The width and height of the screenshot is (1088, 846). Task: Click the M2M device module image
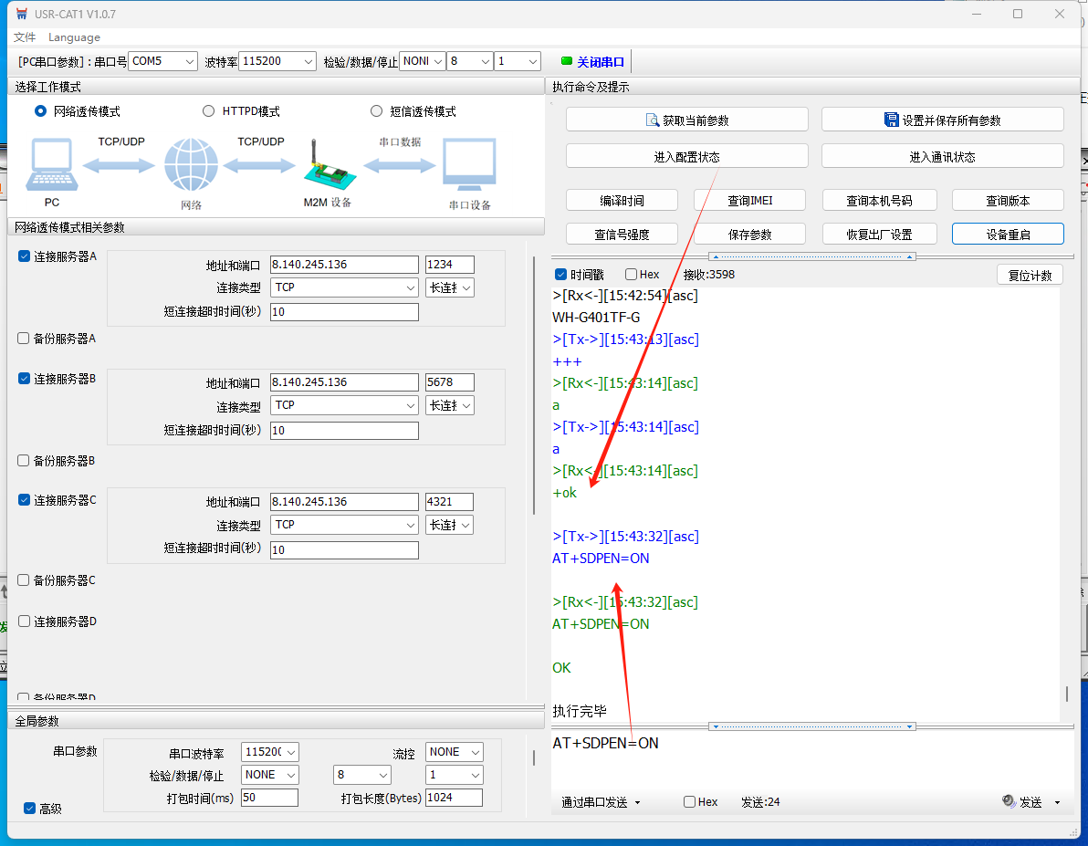(330, 165)
